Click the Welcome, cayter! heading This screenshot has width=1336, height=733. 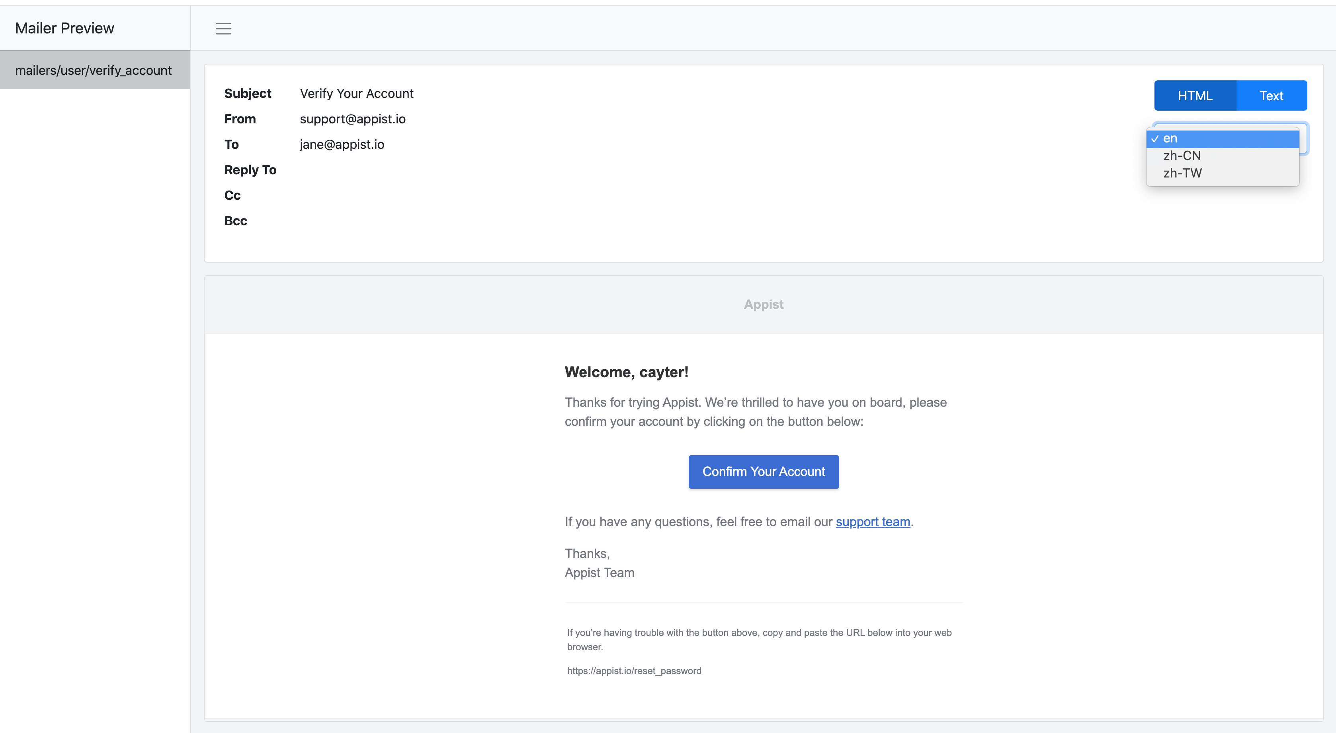pos(626,372)
